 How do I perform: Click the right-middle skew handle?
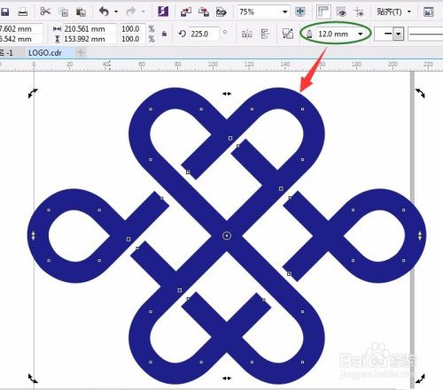point(420,235)
